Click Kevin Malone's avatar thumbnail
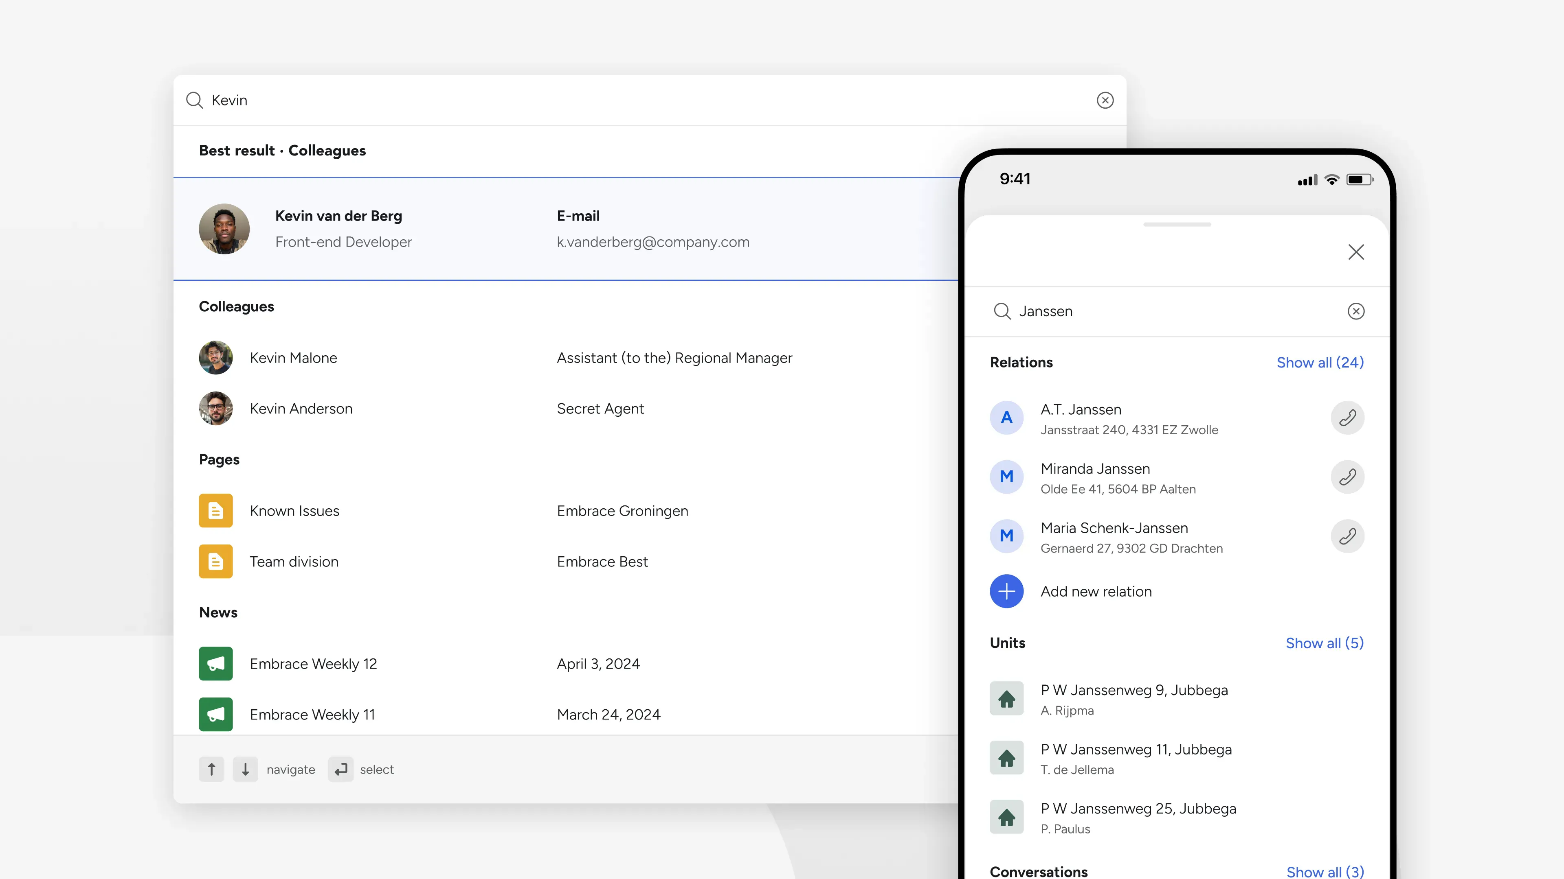Image resolution: width=1564 pixels, height=879 pixels. 215,358
